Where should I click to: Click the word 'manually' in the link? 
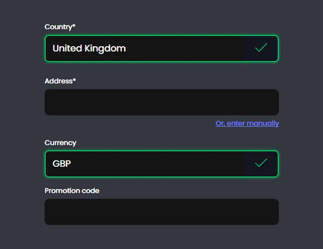tap(263, 123)
